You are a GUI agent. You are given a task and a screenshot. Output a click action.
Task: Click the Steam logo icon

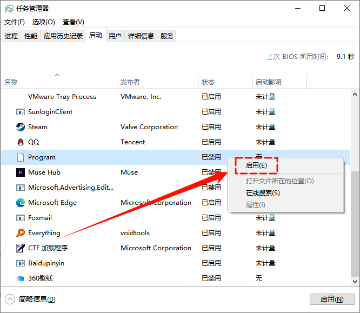click(21, 127)
